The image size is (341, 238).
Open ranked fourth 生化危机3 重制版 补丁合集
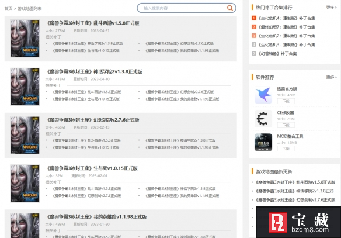[287, 44]
